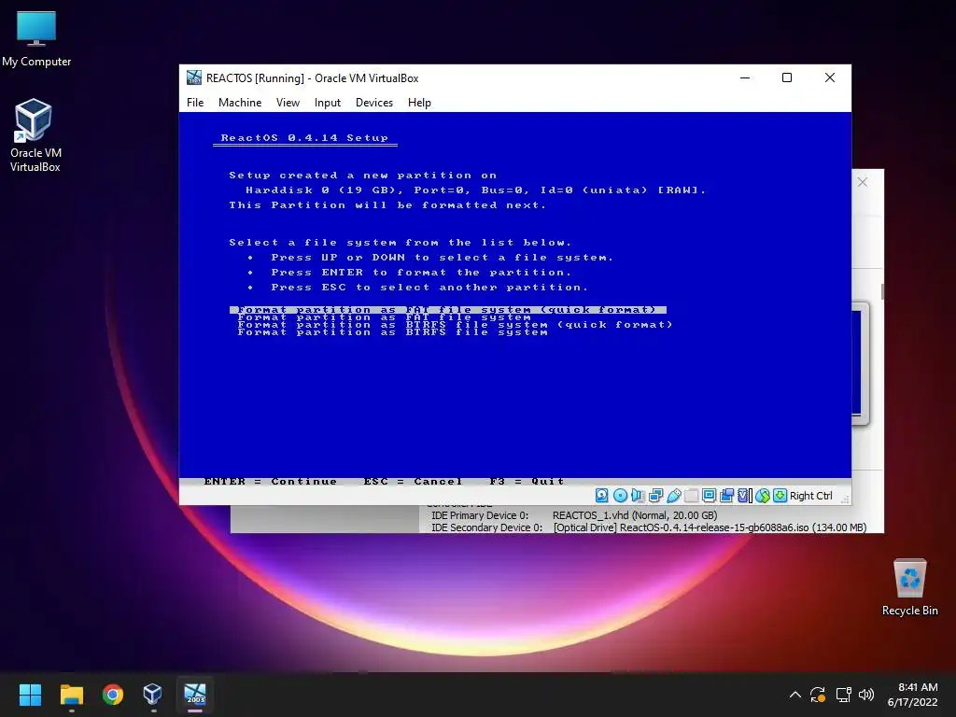Click the Manager window vertical scrollbar
The height and width of the screenshot is (717, 956).
pyautogui.click(x=882, y=291)
